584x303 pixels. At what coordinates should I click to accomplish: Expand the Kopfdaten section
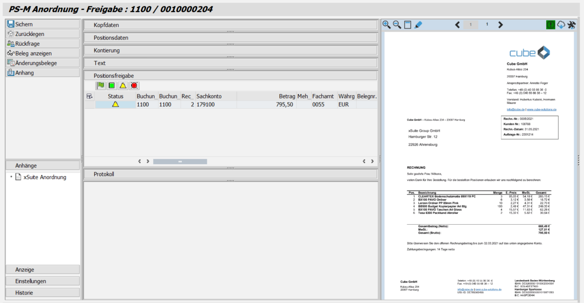[230, 25]
